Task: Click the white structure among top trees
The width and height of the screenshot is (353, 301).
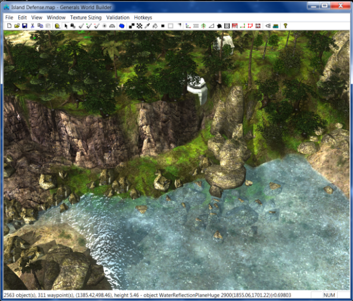Action: coord(224,44)
